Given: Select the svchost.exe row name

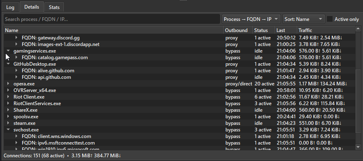Looking at the screenshot, I should point(26,130).
